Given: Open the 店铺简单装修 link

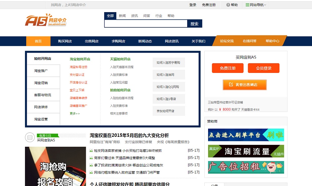Looking at the screenshot, I should pyautogui.click(x=78, y=98).
